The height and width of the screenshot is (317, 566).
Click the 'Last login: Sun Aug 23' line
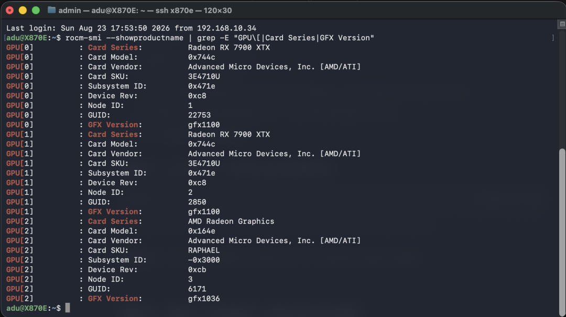pos(131,28)
